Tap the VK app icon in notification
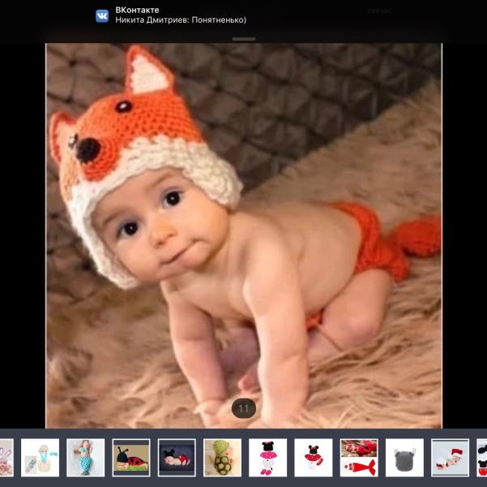 102,15
